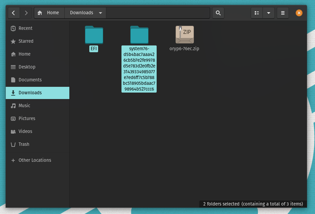Close the file manager window
Image resolution: width=315 pixels, height=214 pixels.
pyautogui.click(x=299, y=13)
